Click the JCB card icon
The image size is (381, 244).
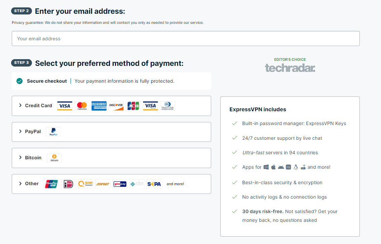133,106
